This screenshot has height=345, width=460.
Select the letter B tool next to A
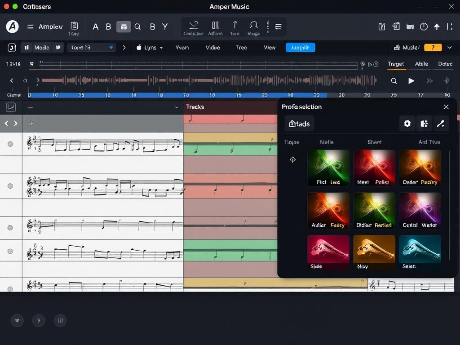pos(108,27)
